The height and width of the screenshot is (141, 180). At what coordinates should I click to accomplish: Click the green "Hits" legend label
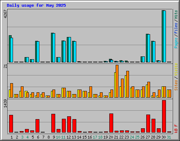pos(176,14)
